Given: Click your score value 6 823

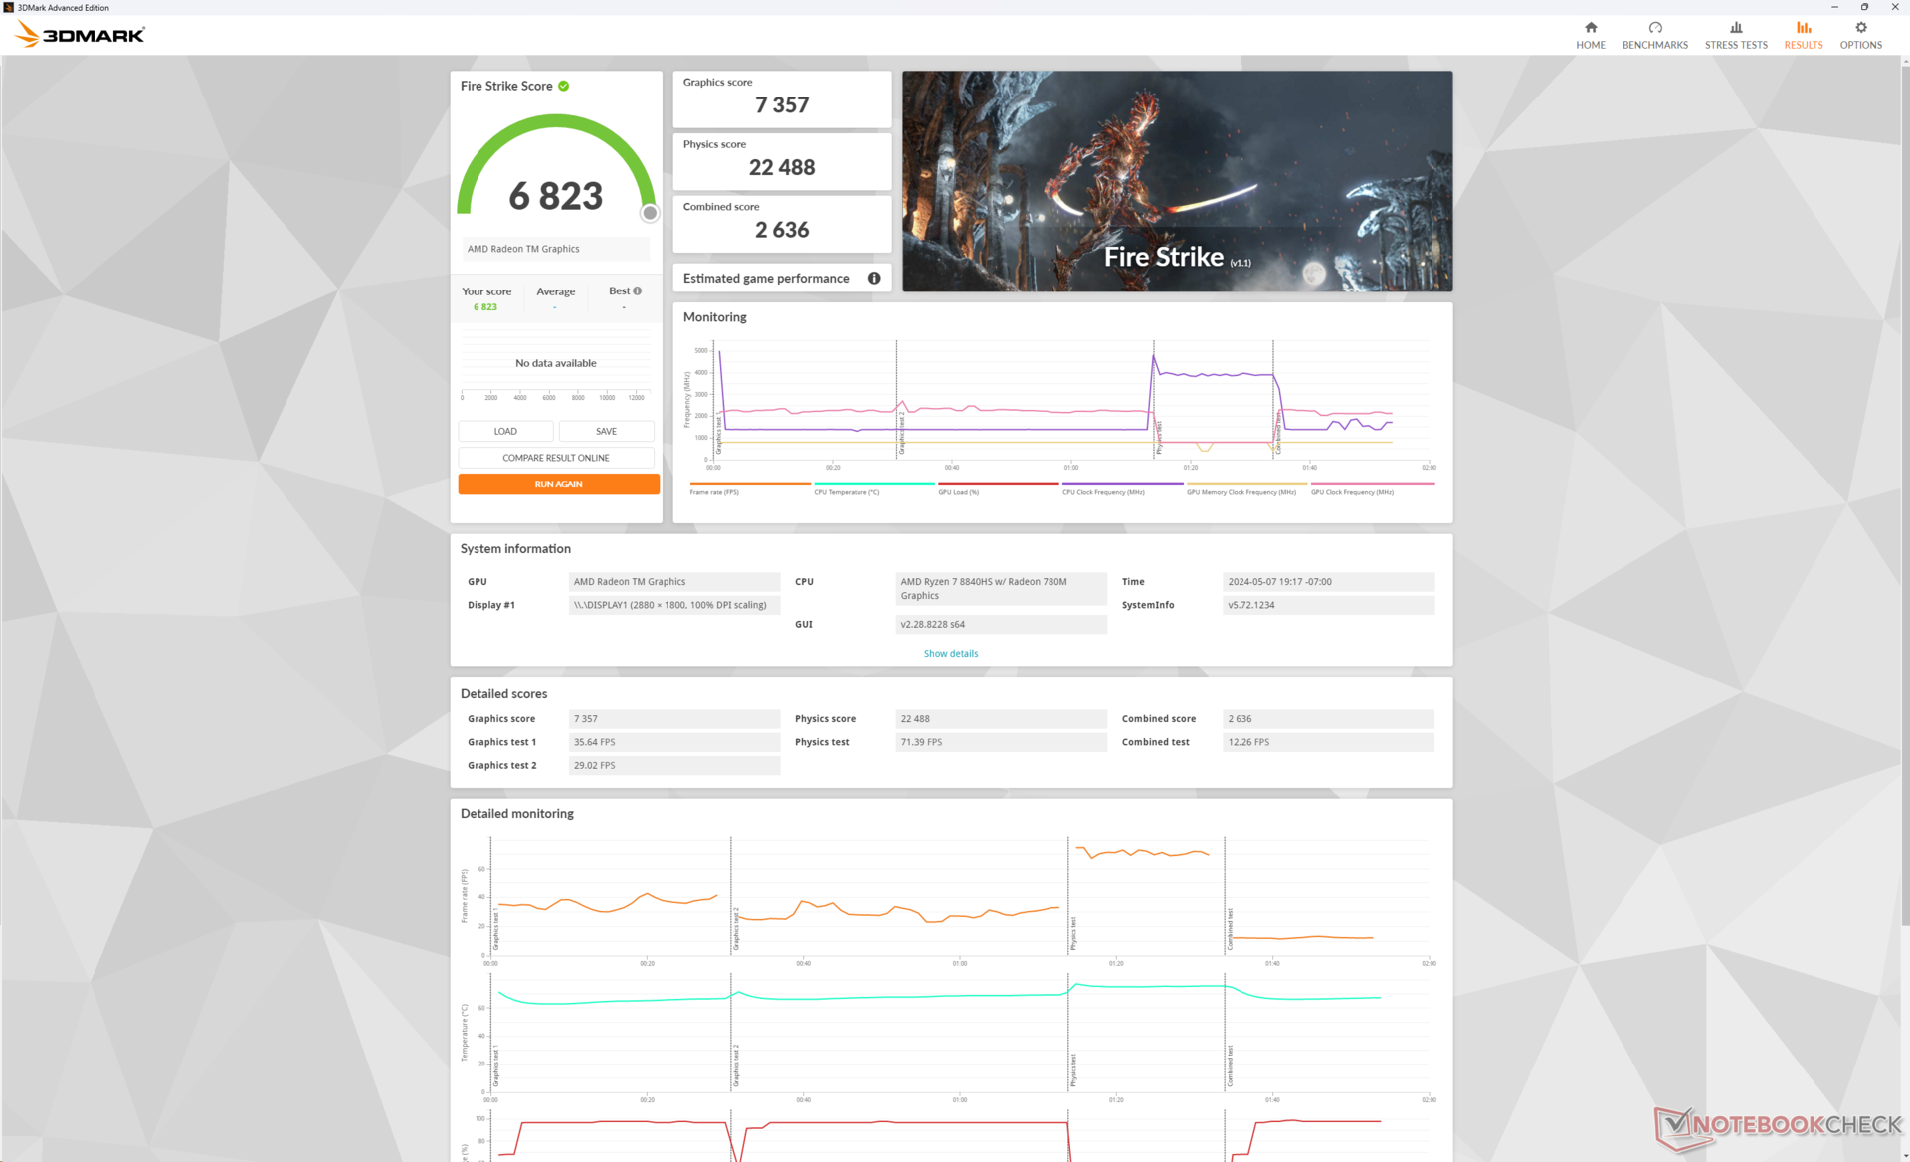Looking at the screenshot, I should tap(484, 307).
